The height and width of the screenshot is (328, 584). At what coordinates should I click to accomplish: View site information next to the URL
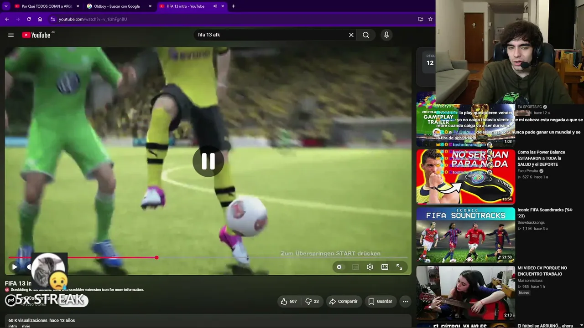click(x=53, y=19)
